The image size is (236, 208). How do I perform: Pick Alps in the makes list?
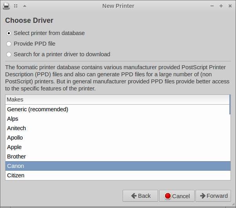(x=13, y=119)
